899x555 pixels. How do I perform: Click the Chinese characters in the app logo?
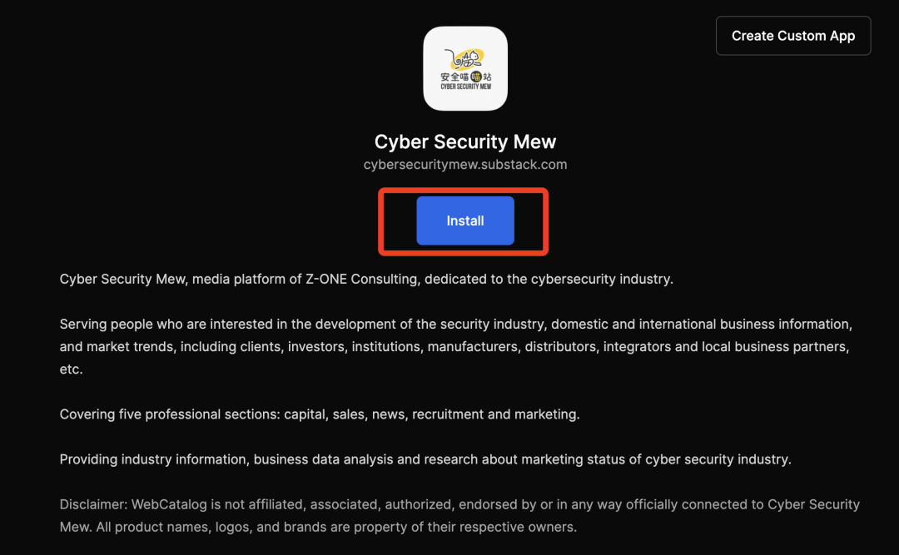tap(465, 77)
